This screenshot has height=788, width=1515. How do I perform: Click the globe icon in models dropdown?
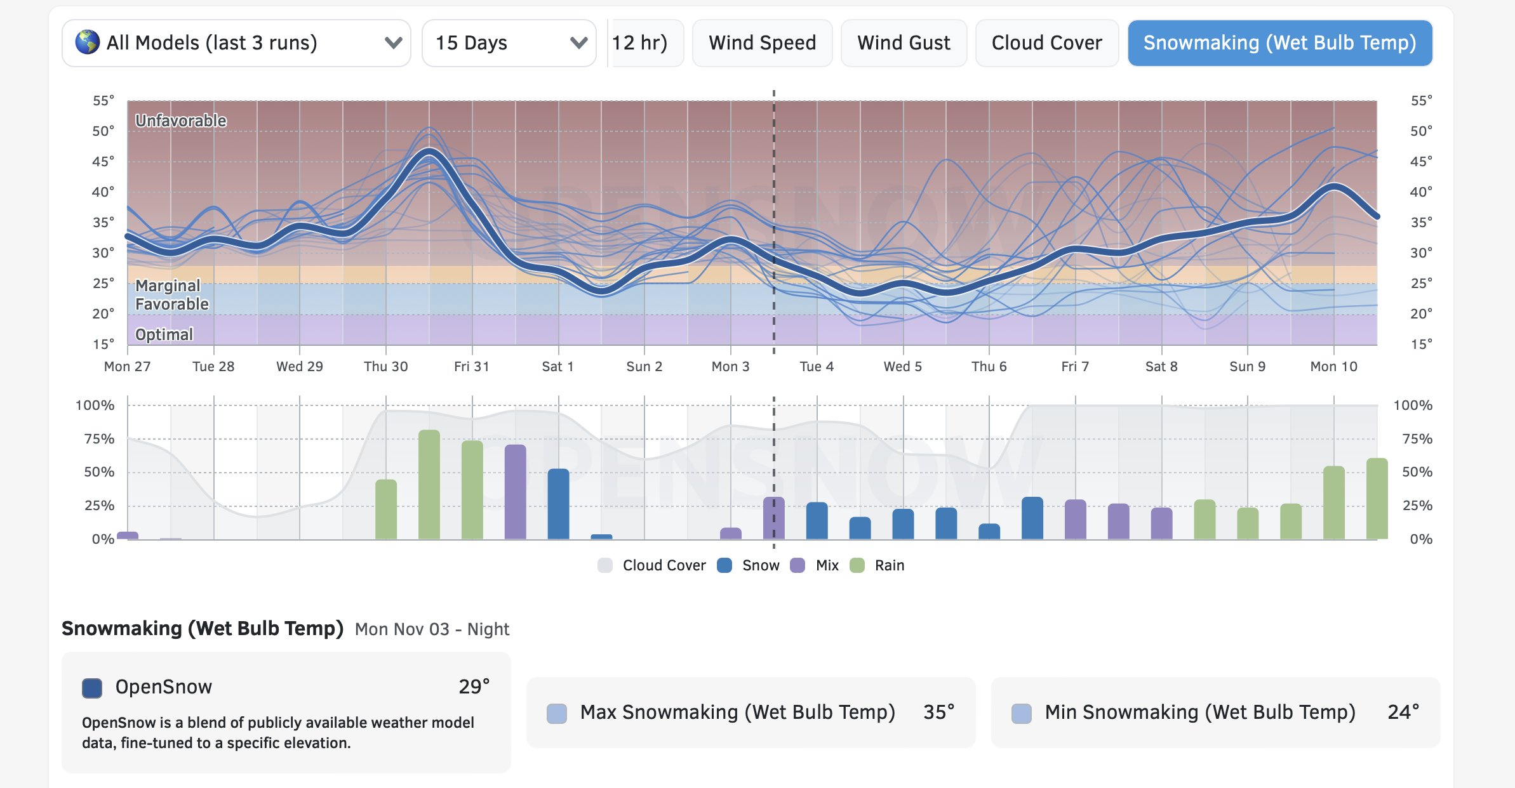pyautogui.click(x=88, y=43)
